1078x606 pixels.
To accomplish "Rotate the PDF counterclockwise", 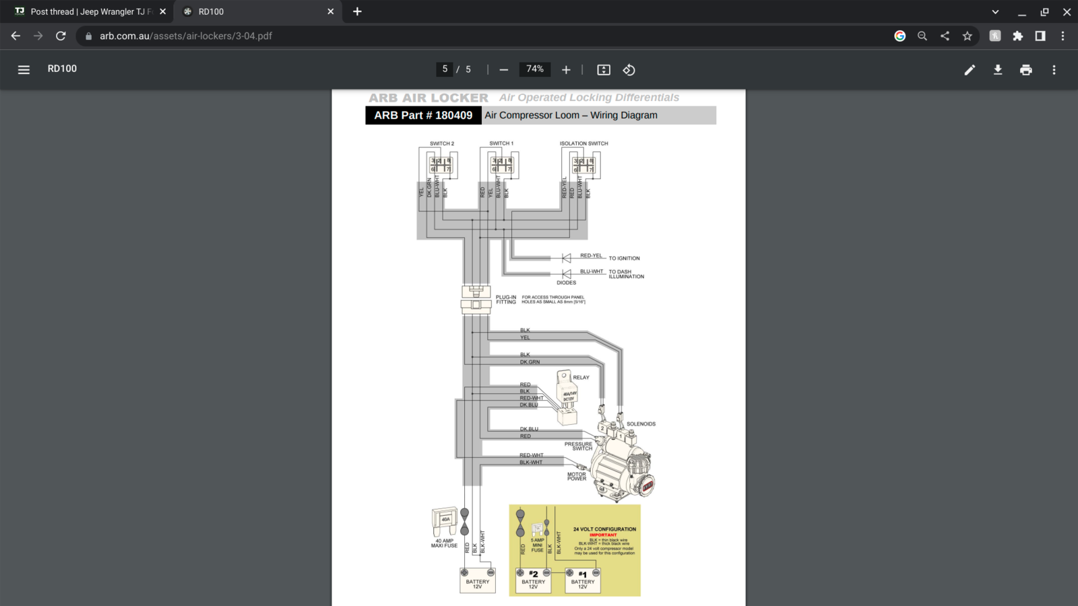I will [629, 69].
